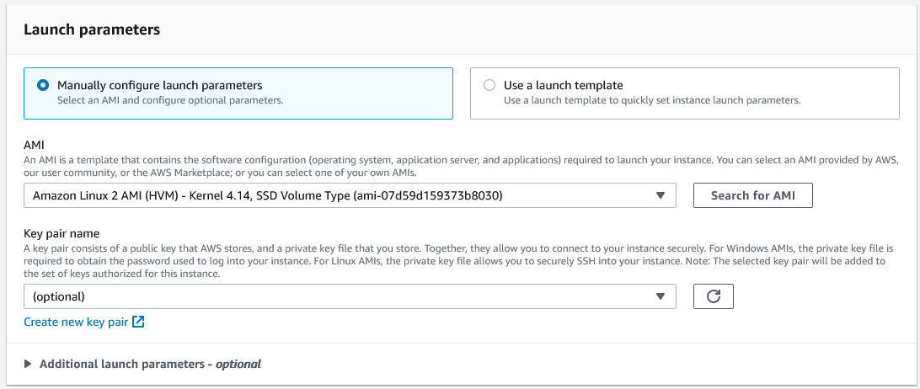Follow the Create new key pair link
The image size is (920, 389).
[77, 322]
